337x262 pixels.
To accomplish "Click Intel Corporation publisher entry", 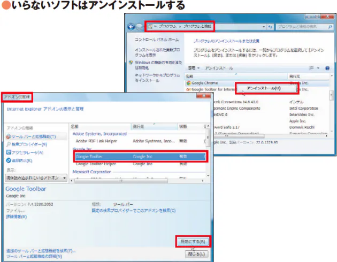I will [x=303, y=109].
